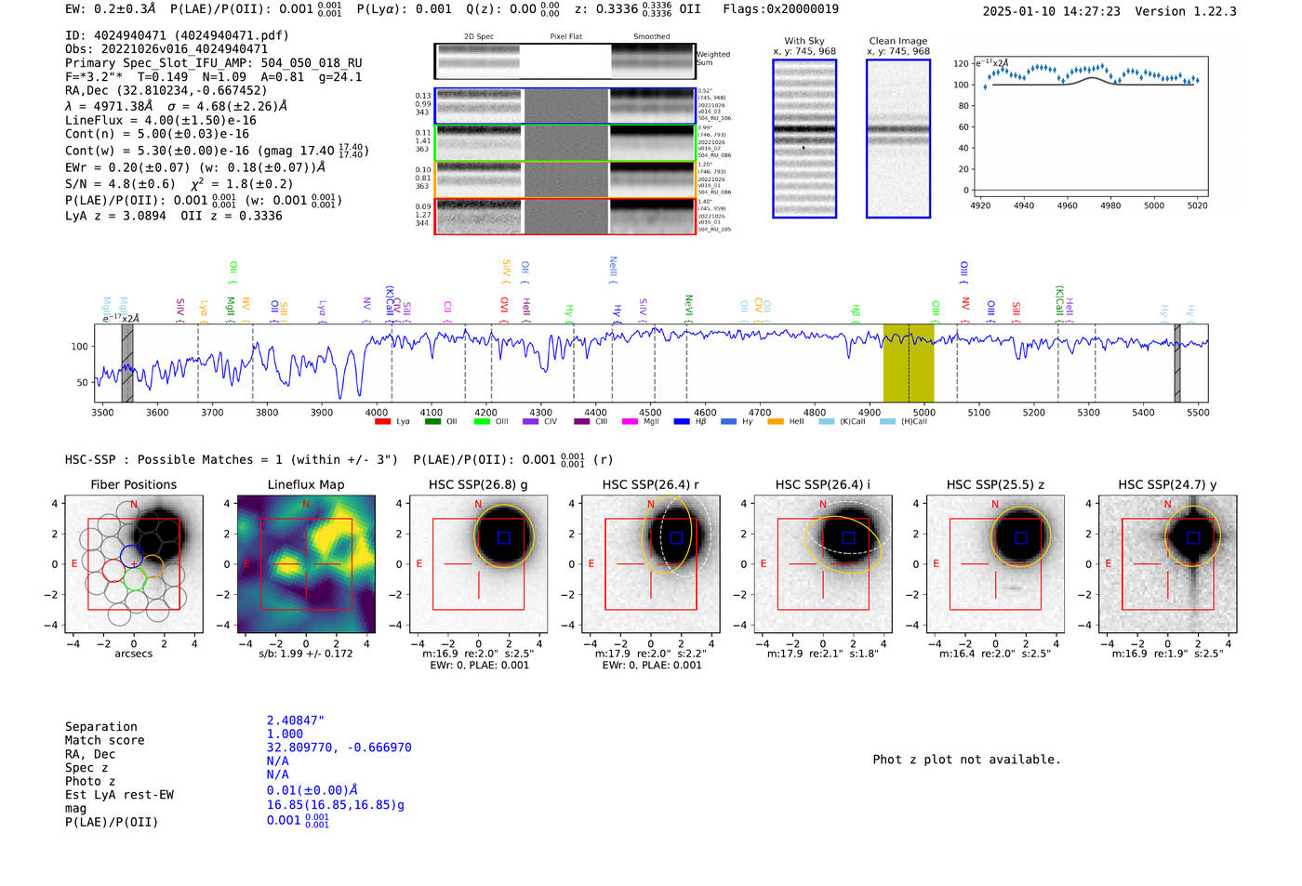Click the Pixel Flat column header

565,37
